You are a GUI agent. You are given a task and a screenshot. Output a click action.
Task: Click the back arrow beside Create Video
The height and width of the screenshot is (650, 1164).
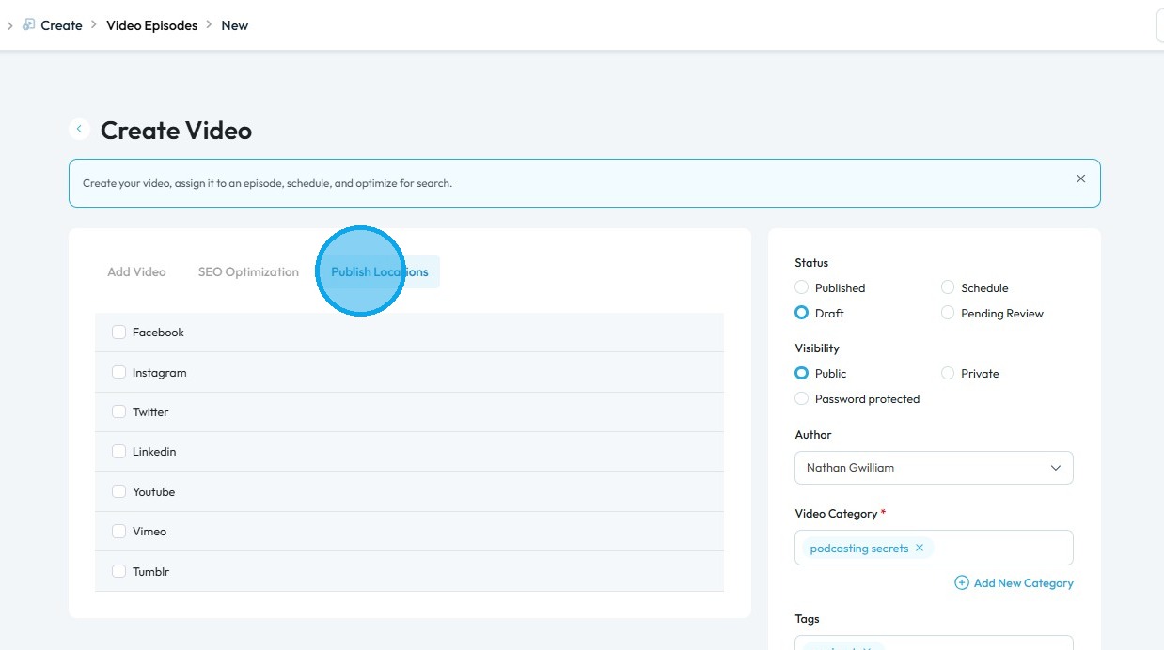click(80, 130)
